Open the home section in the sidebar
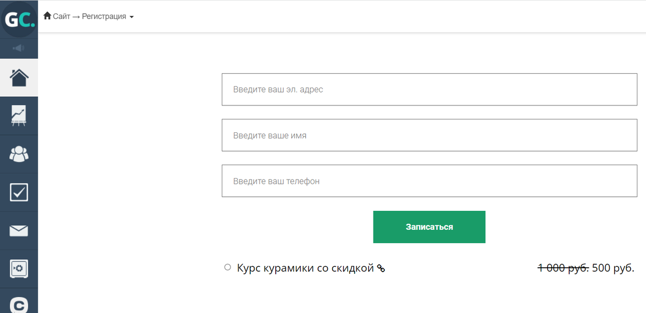This screenshot has width=646, height=313. click(x=19, y=77)
